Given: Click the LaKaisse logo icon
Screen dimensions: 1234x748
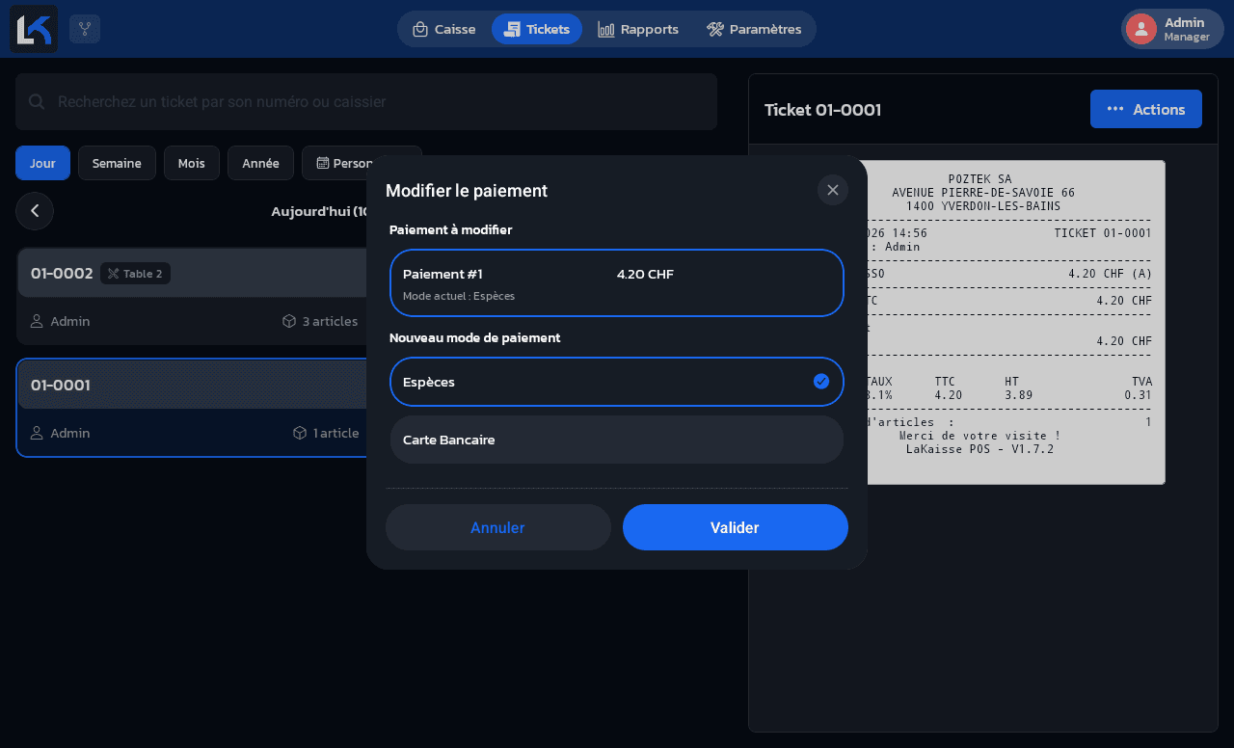Looking at the screenshot, I should 34,29.
